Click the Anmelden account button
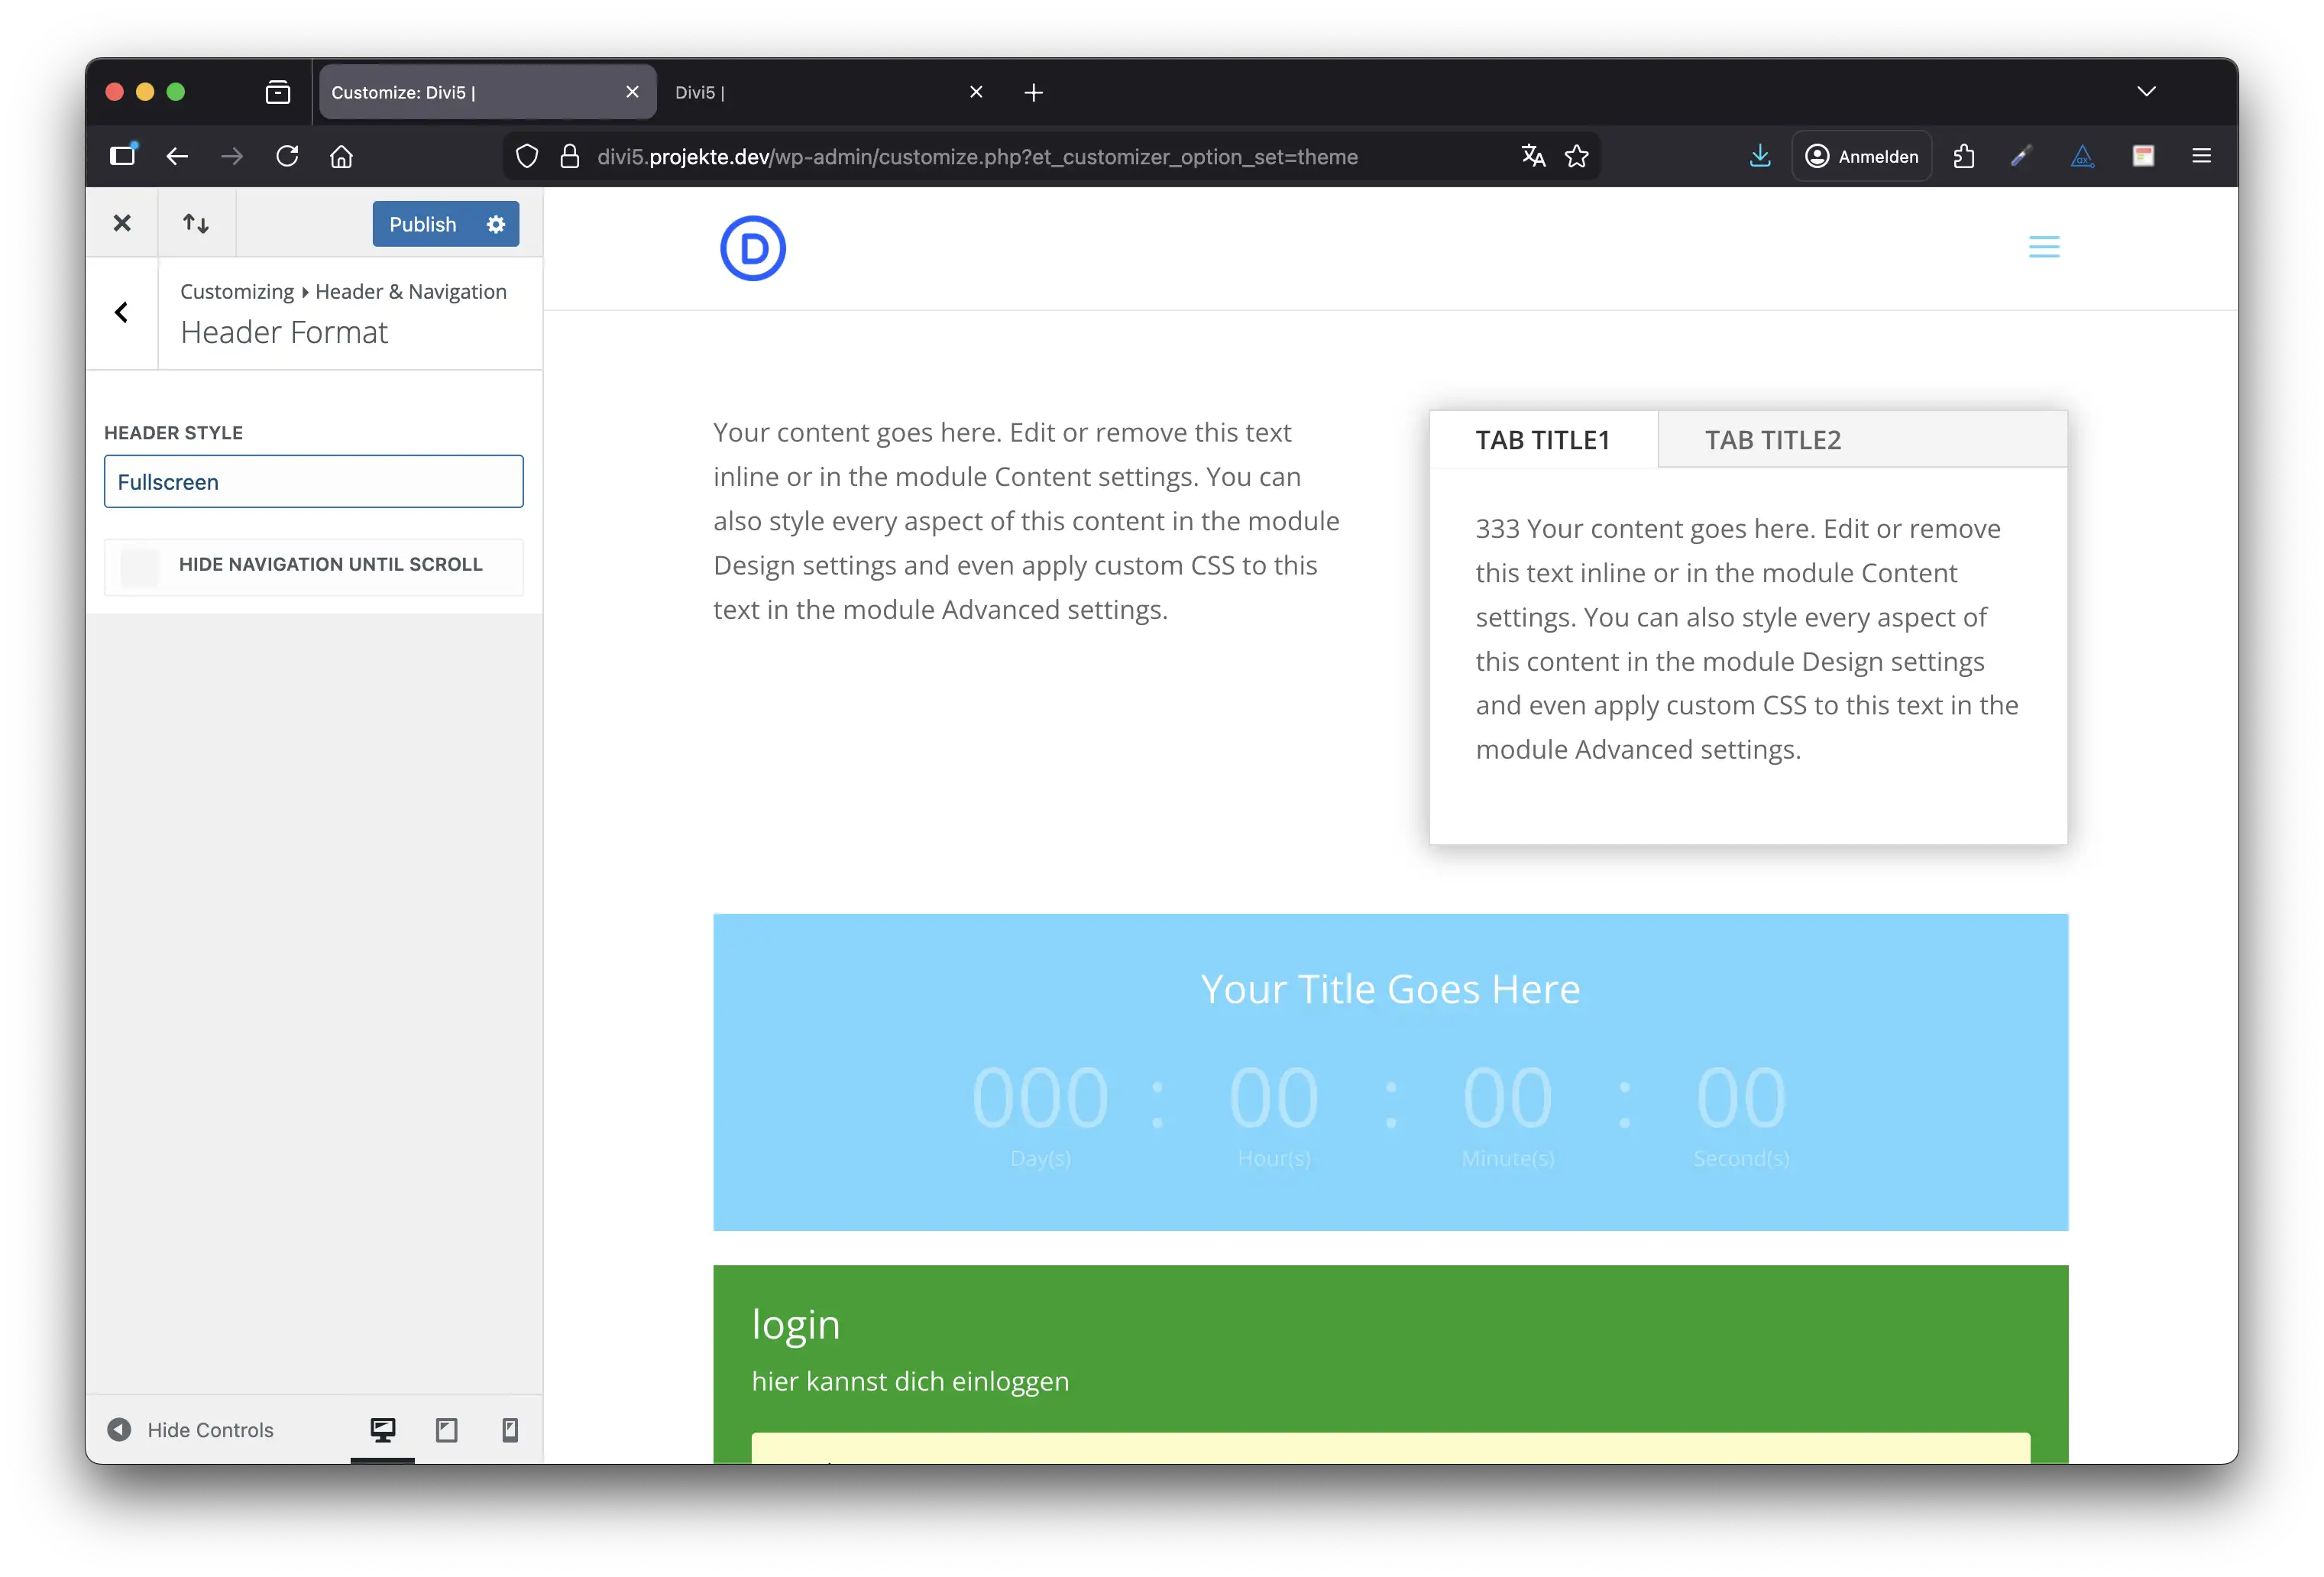This screenshot has height=1577, width=2324. (x=1861, y=156)
